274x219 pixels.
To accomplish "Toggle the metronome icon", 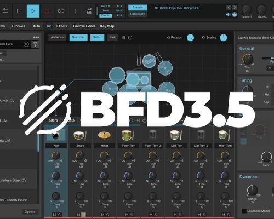I will (89, 11).
